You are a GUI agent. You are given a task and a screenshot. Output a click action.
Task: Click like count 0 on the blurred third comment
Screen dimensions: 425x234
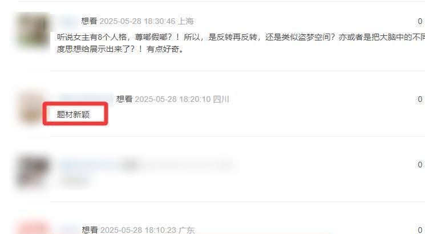420,165
